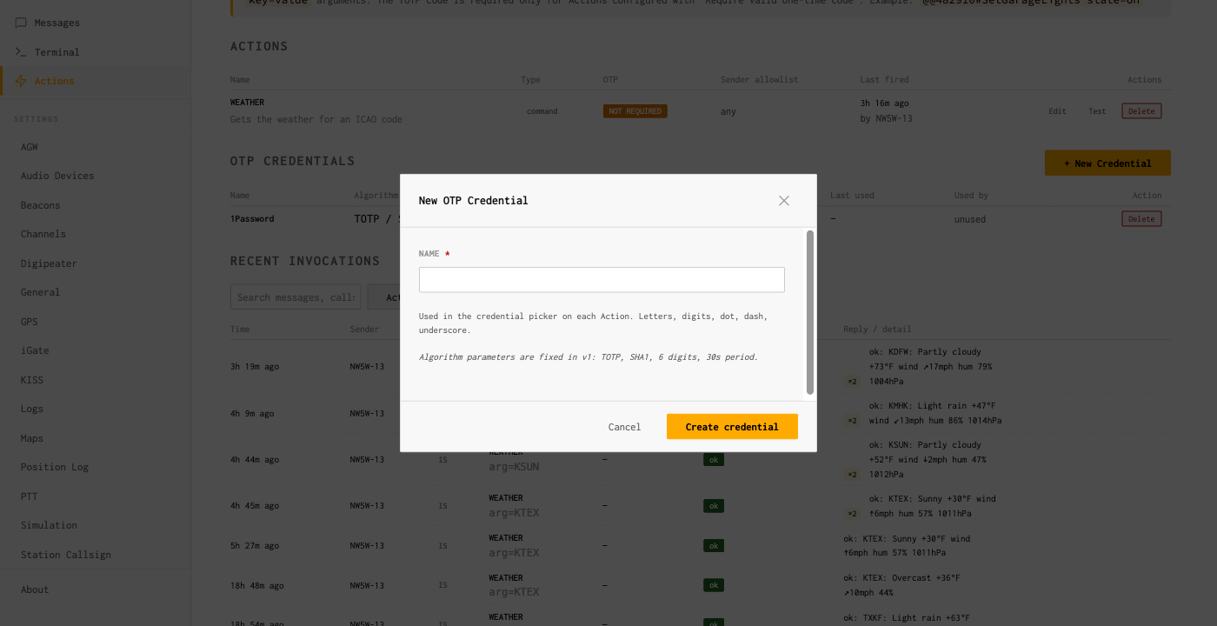This screenshot has height=626, width=1217.
Task: Close the New OTP Credential dialog
Action: tap(784, 201)
